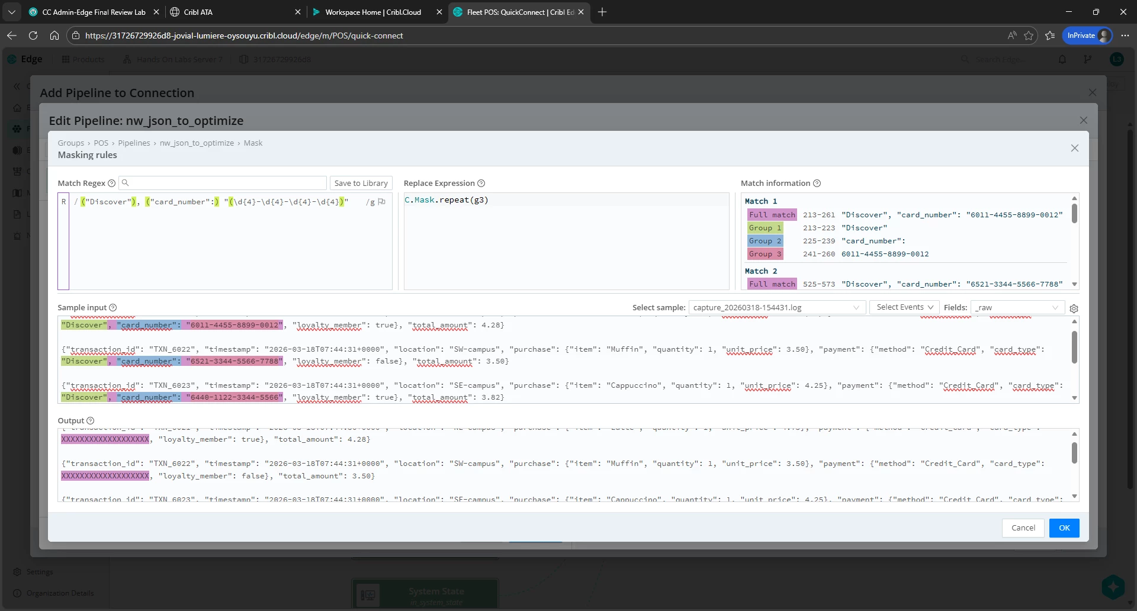Click the regex flags icon beside /g
The height and width of the screenshot is (611, 1137).
point(382,202)
